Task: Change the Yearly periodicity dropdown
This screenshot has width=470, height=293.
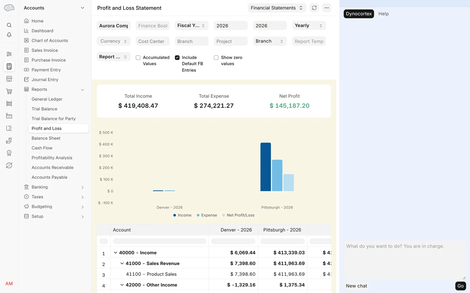Action: (309, 25)
